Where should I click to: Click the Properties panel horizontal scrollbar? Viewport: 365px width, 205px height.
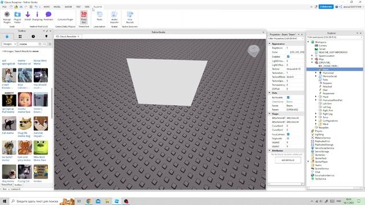point(286,184)
